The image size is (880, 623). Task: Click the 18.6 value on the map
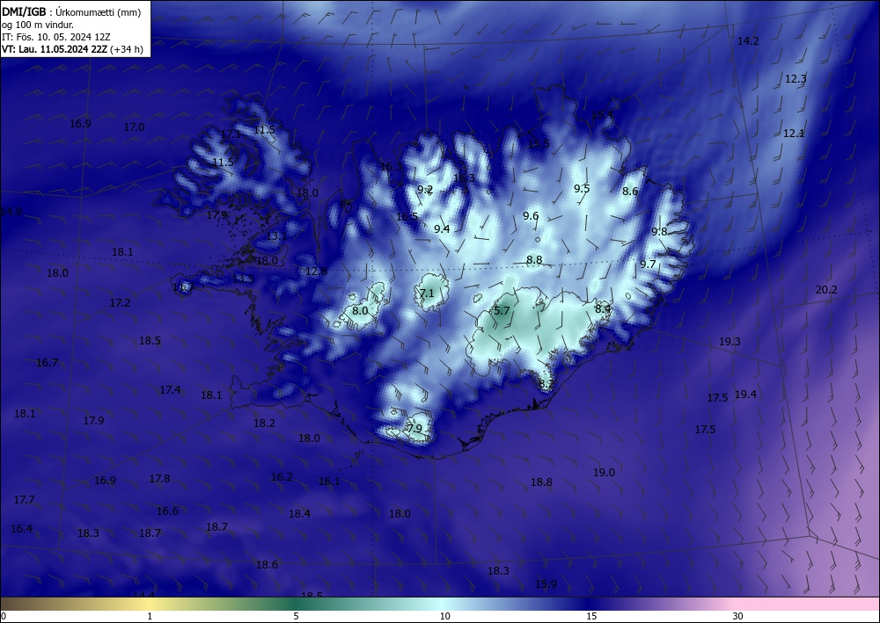click(268, 565)
